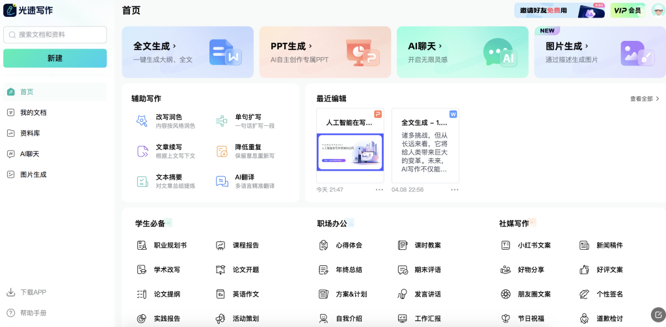Open 首页 in the sidebar
This screenshot has width=666, height=327.
pyautogui.click(x=55, y=92)
